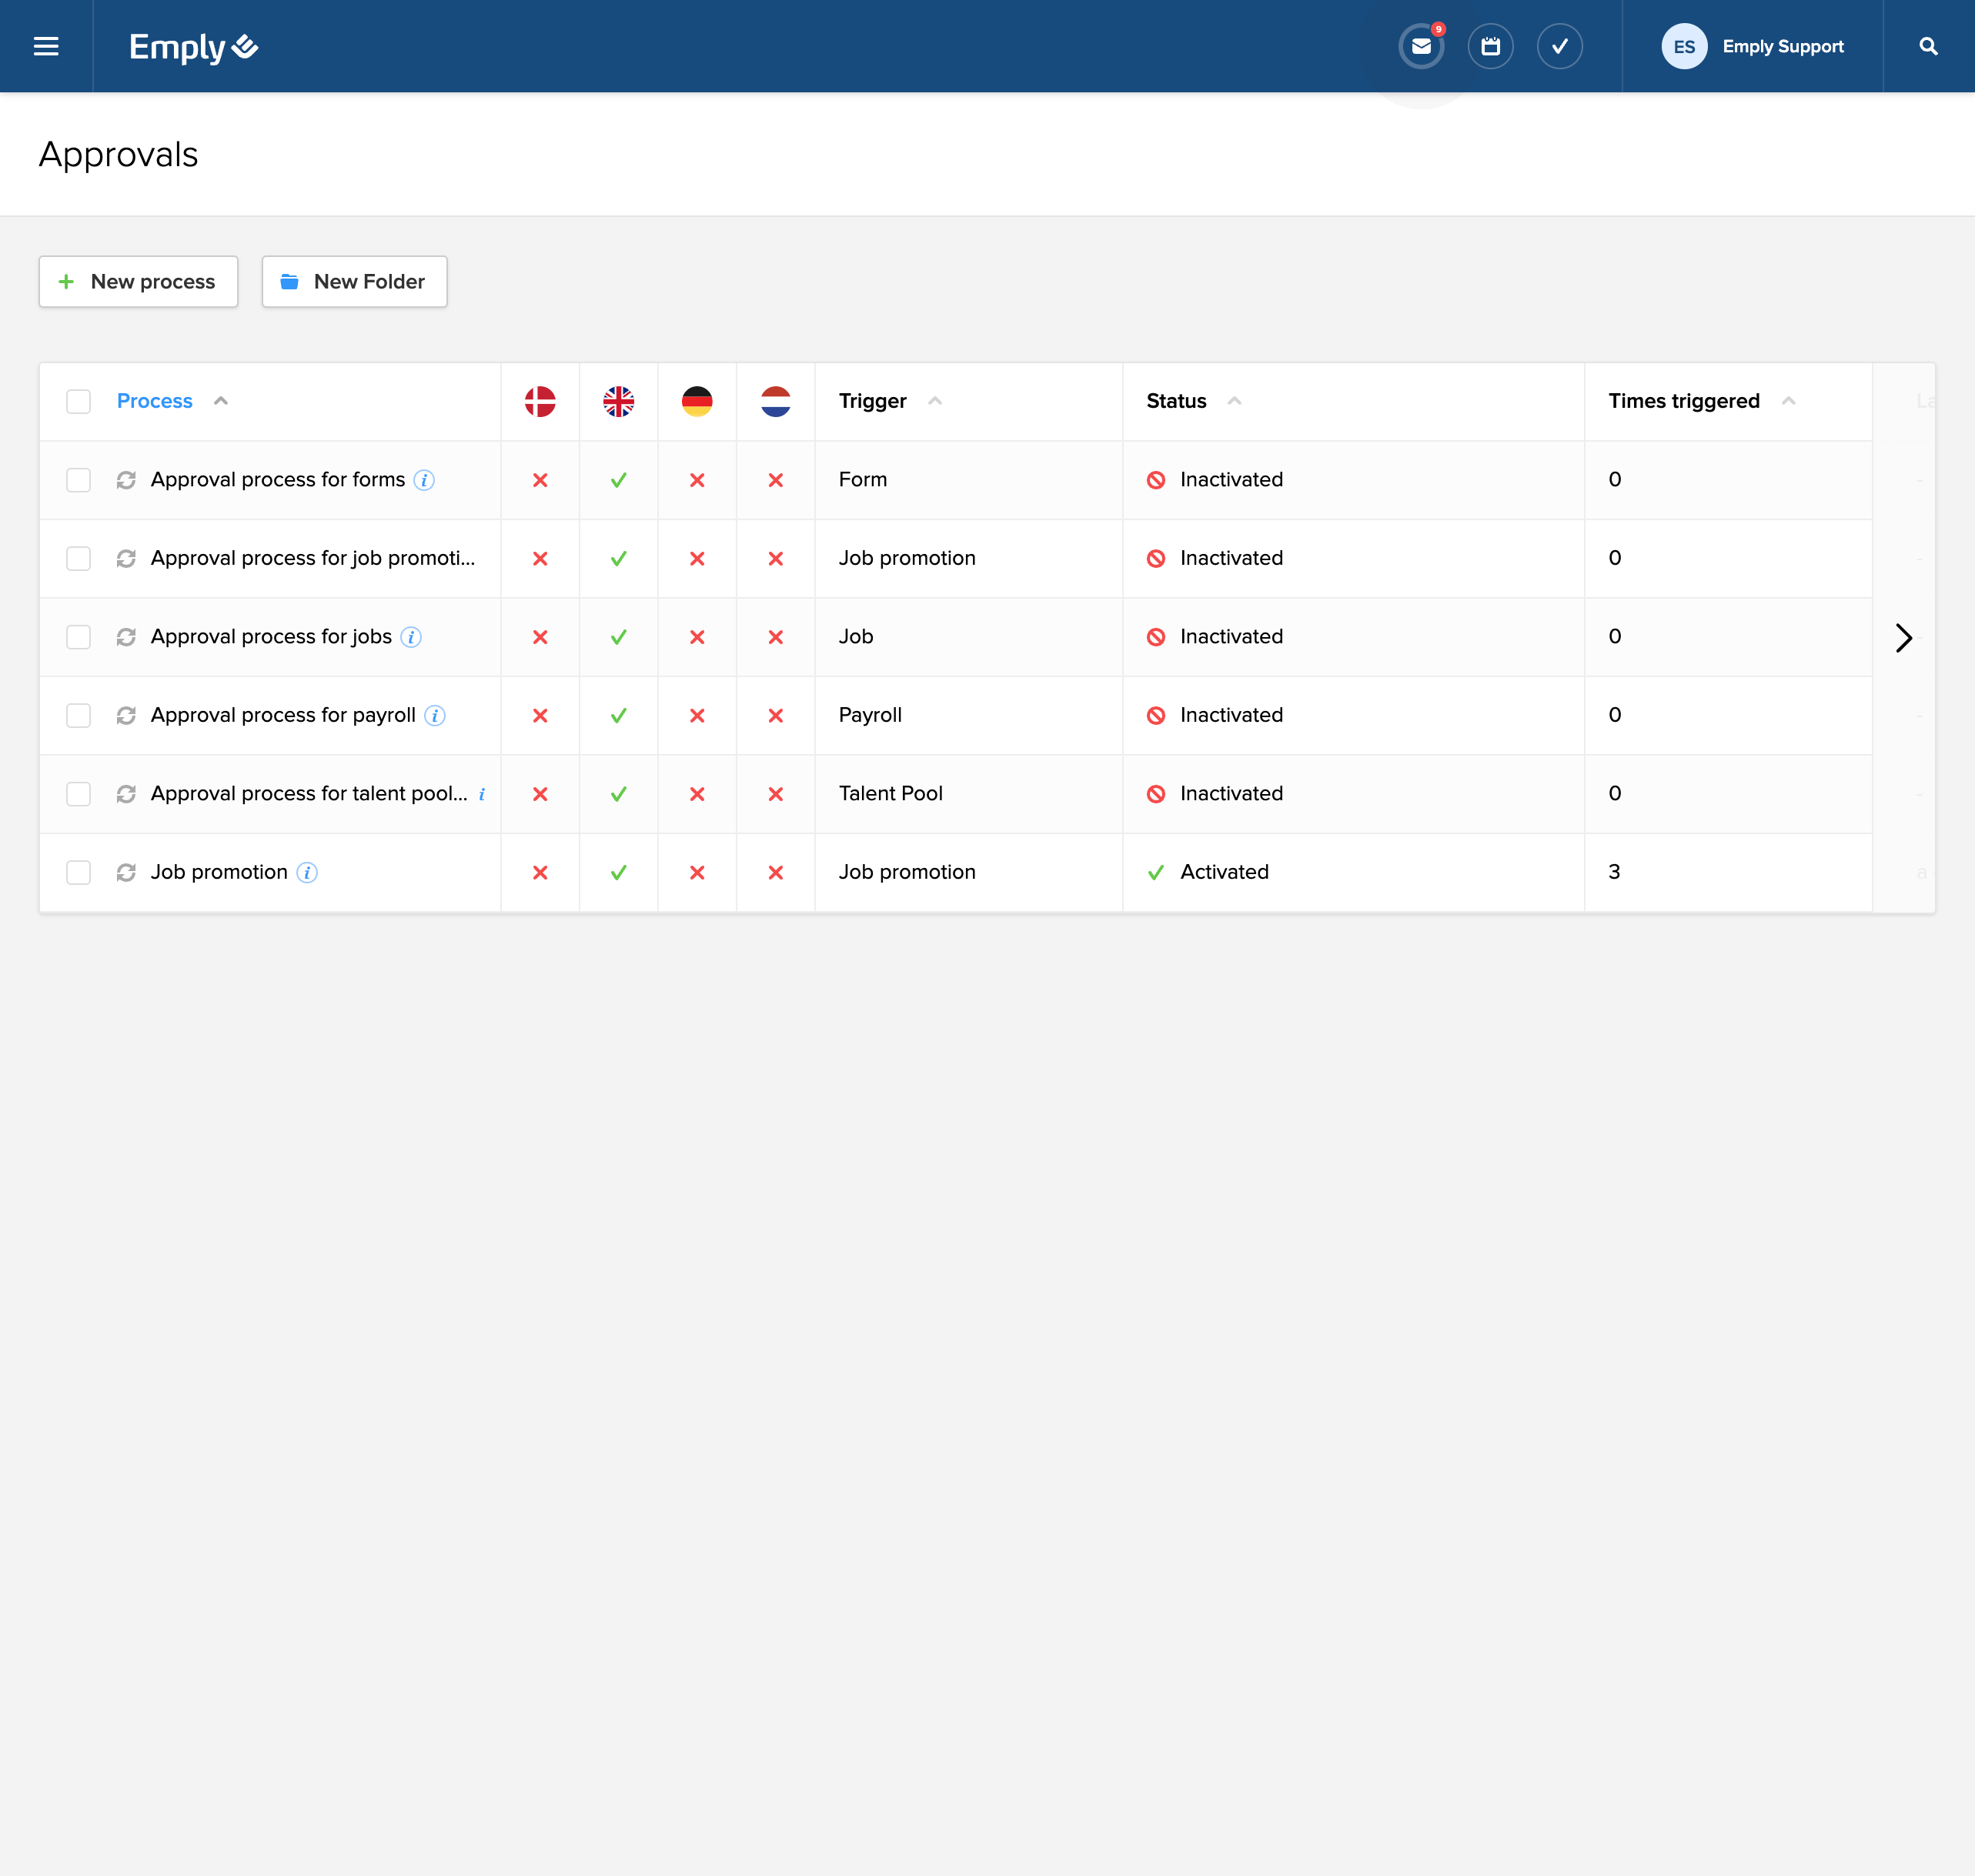Click the Process column header
The image size is (1975, 1876).
coord(154,401)
